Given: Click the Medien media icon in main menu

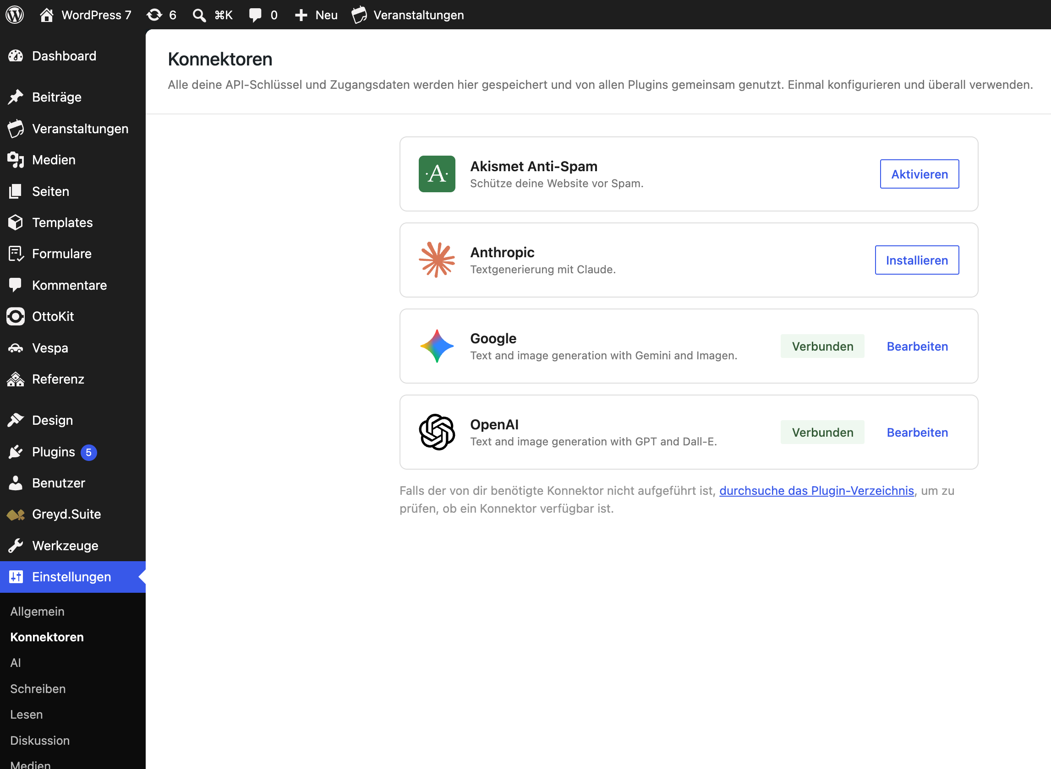Looking at the screenshot, I should point(16,160).
